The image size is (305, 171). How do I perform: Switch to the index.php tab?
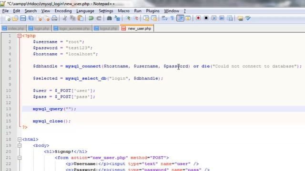[14, 28]
